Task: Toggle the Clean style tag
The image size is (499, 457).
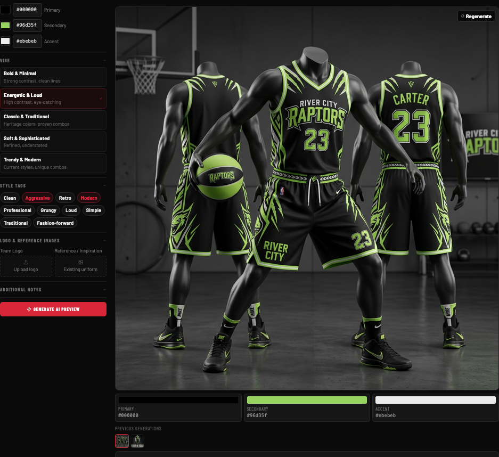Action: click(x=10, y=198)
